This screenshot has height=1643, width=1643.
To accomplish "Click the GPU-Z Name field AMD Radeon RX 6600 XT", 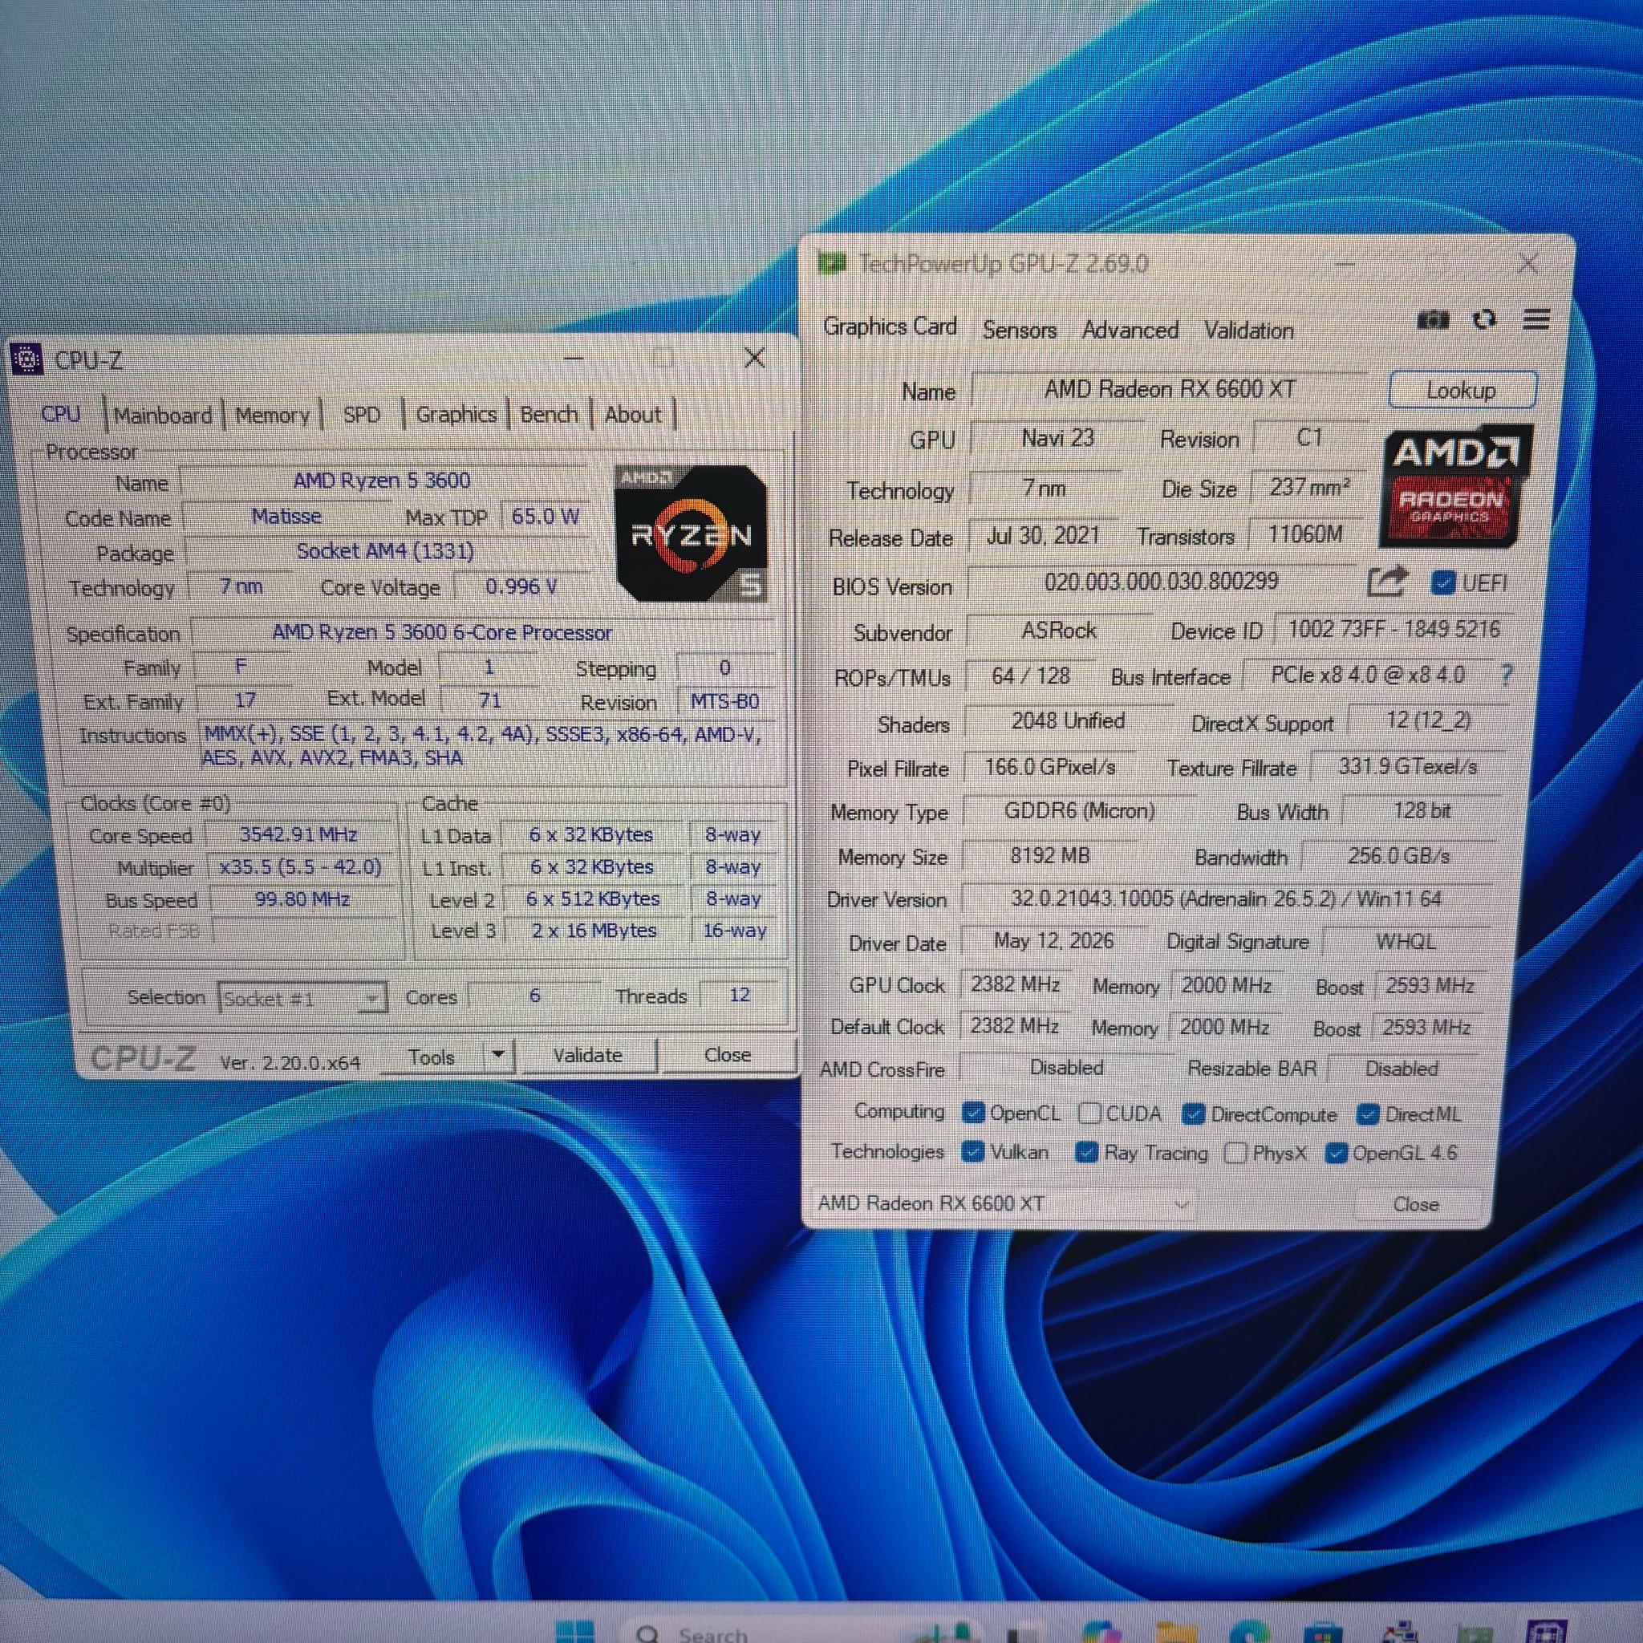I will pos(1170,389).
